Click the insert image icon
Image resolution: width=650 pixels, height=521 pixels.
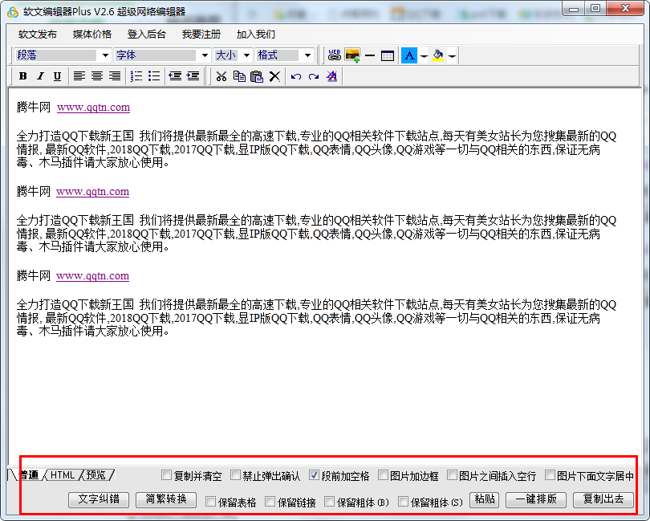352,55
